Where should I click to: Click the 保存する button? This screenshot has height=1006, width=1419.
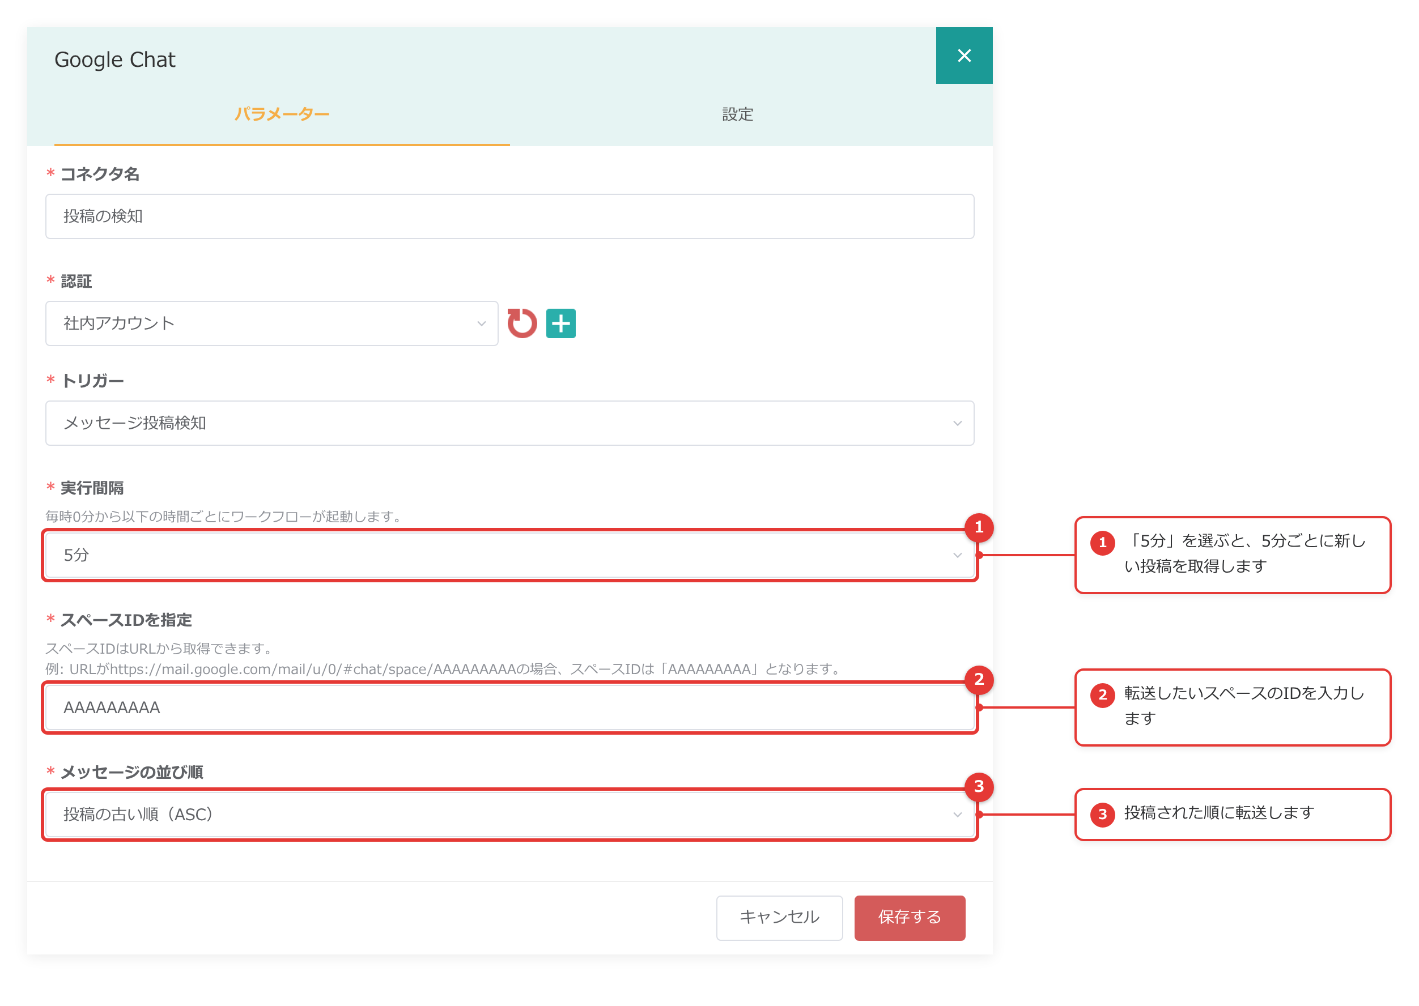coord(910,918)
